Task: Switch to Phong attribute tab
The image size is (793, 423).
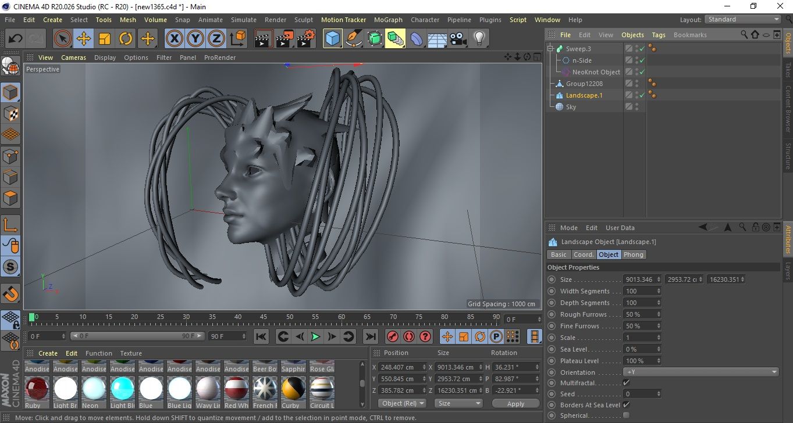Action: point(634,254)
